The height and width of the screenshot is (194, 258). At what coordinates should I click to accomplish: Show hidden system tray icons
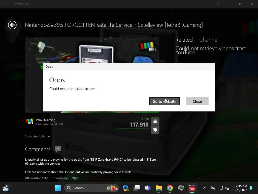205,188
